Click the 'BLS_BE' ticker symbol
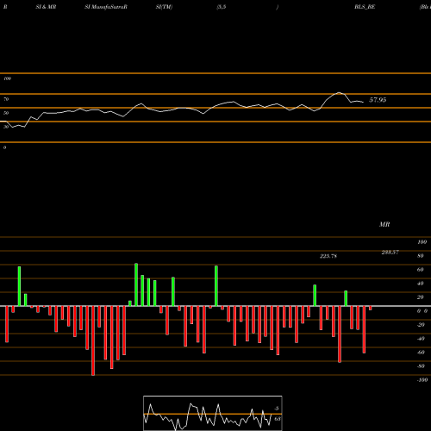This screenshot has width=431, height=431. (x=365, y=7)
